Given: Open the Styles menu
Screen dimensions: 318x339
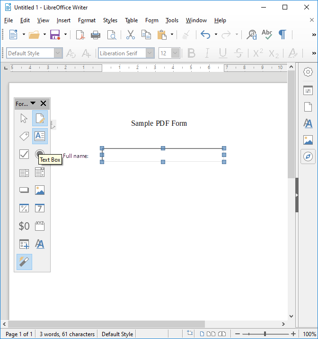Looking at the screenshot, I should 110,20.
